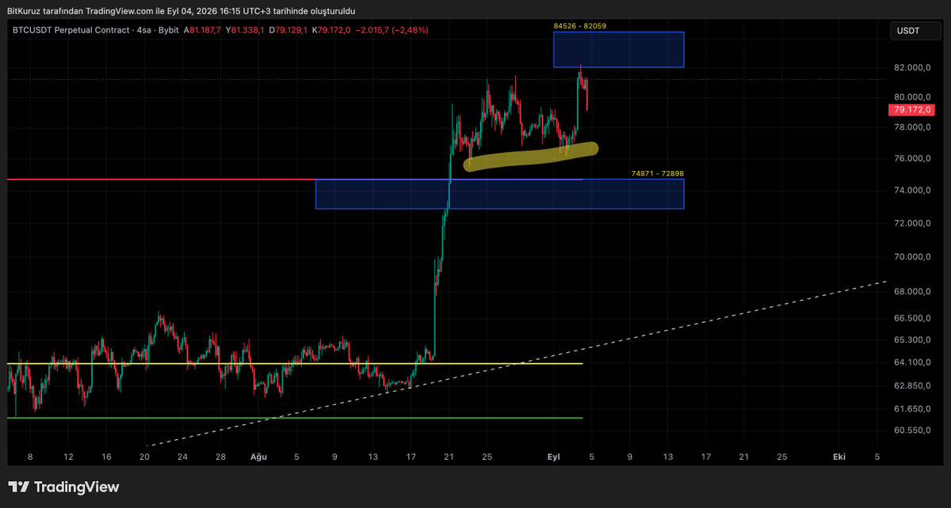Click the 74.000,0 price axis label
The width and height of the screenshot is (951, 508).
pyautogui.click(x=911, y=190)
